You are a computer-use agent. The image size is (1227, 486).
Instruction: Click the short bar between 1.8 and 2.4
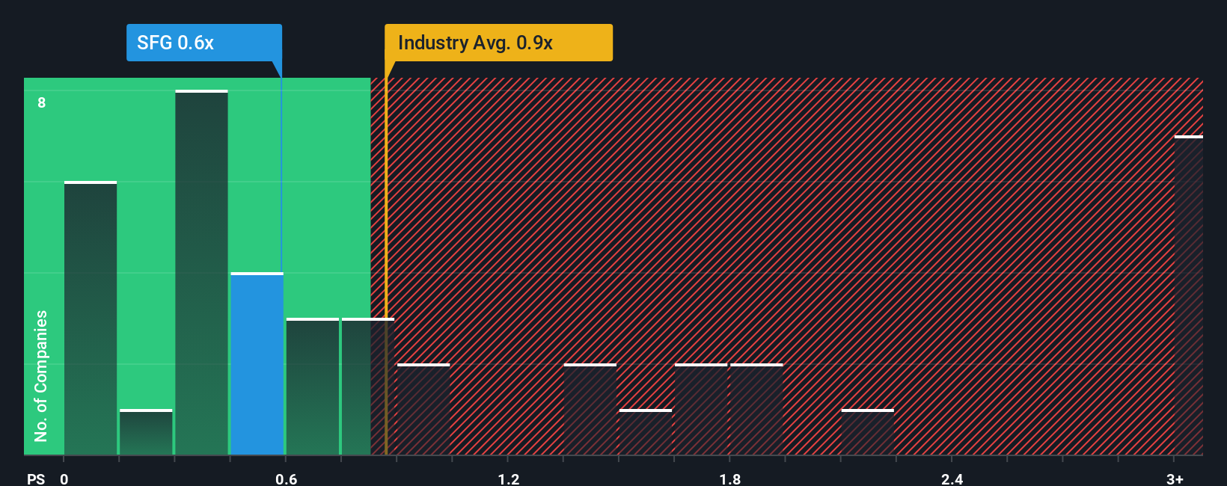[867, 432]
